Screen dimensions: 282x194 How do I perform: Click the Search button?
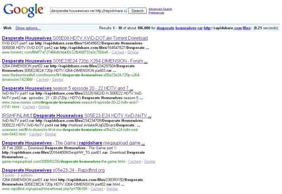[137, 11]
